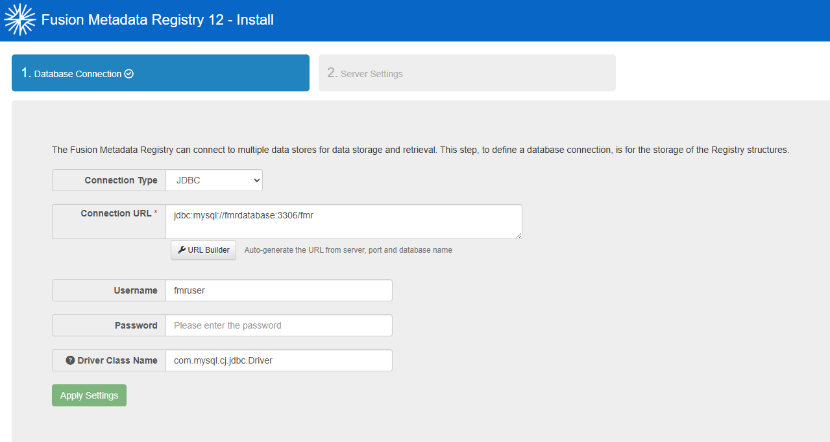Edit the Driver Class Name field

(279, 360)
